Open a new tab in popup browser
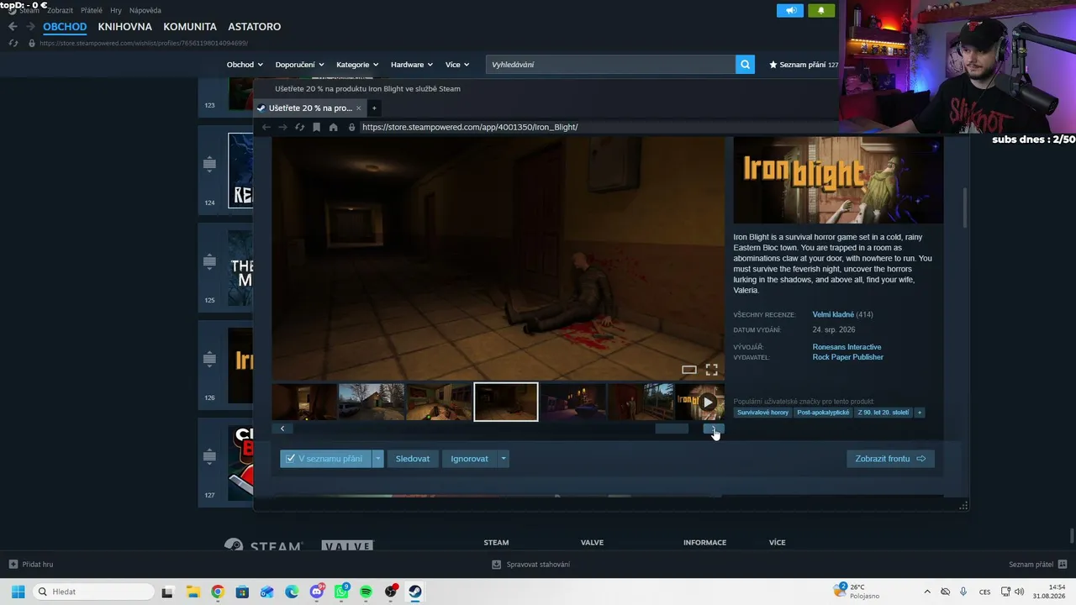This screenshot has width=1076, height=605. [x=374, y=108]
